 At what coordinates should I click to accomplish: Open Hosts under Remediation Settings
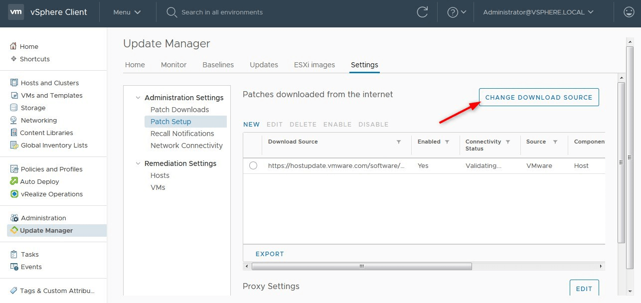(x=160, y=175)
